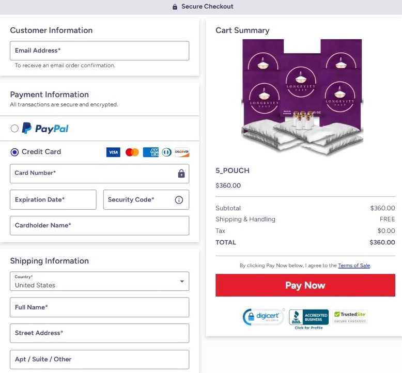Click the Diners Club card icon
Image resolution: width=402 pixels, height=373 pixels.
pos(166,152)
